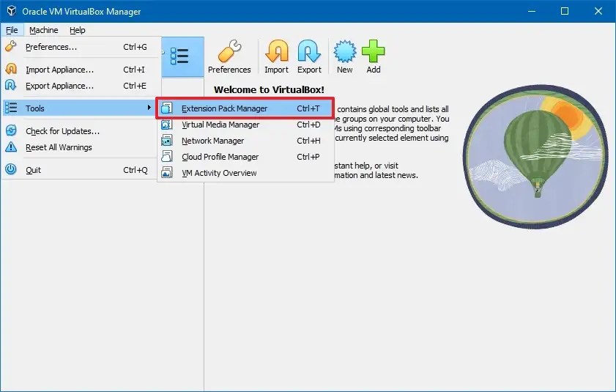Open the Help menu
Screen dimensions: 616x392
coord(78,30)
